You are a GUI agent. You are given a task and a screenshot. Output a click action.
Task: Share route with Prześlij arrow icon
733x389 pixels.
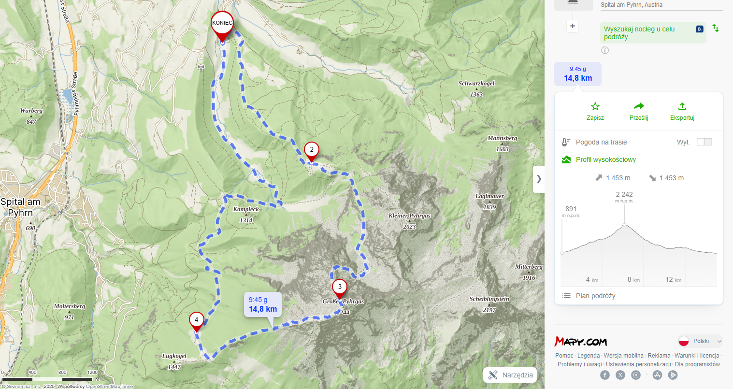click(639, 106)
